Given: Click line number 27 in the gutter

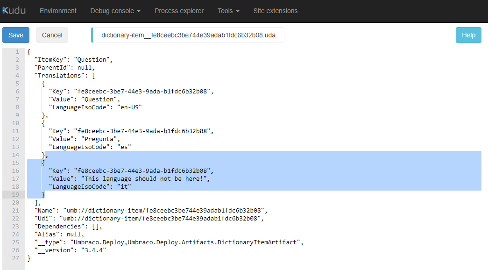Looking at the screenshot, I should (15, 258).
